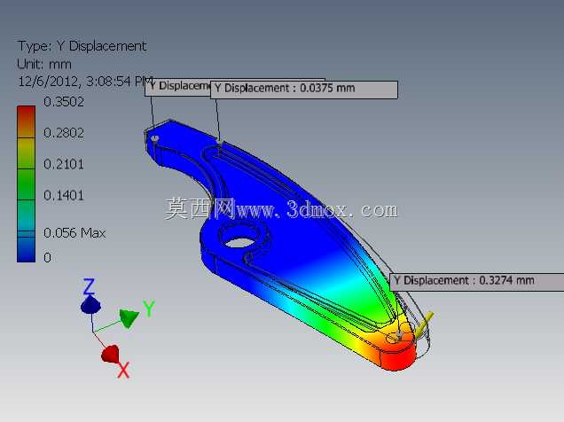The width and height of the screenshot is (564, 422).
Task: Click the small pin hole at the part's upper end
Action: [155, 138]
